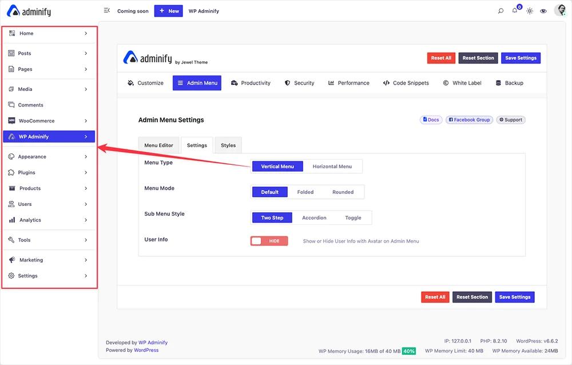Click the WooCommerce logo icon in sidebar
The image size is (572, 365).
tap(11, 121)
